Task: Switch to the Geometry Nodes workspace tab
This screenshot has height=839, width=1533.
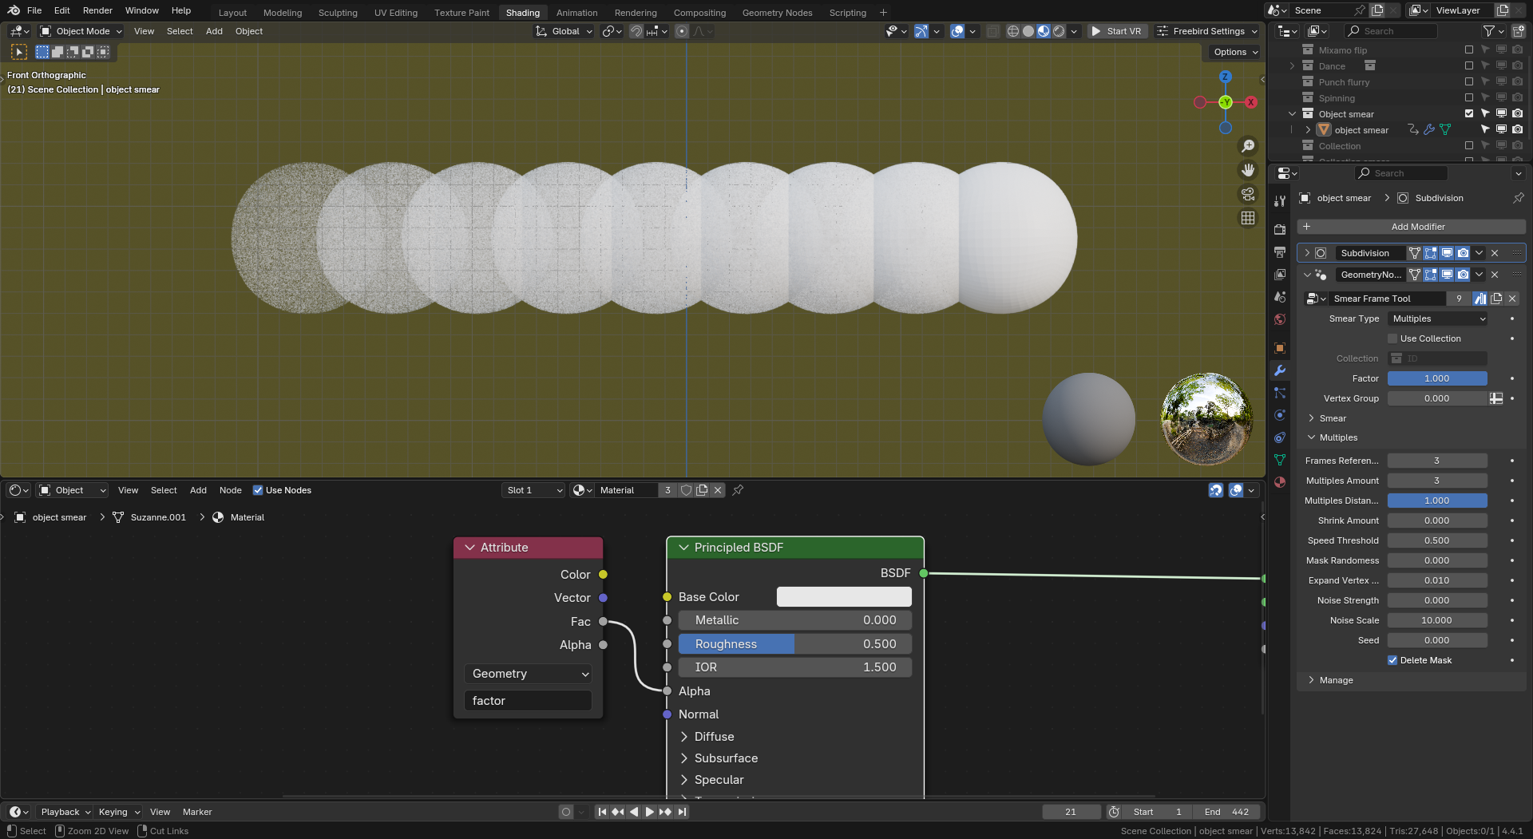Action: 777,13
